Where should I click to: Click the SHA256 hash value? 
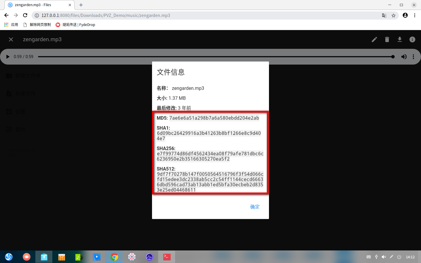[210, 156]
